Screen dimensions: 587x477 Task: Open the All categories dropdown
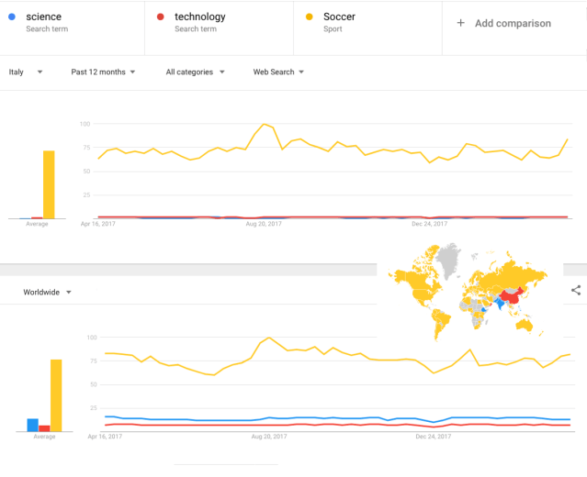[194, 72]
